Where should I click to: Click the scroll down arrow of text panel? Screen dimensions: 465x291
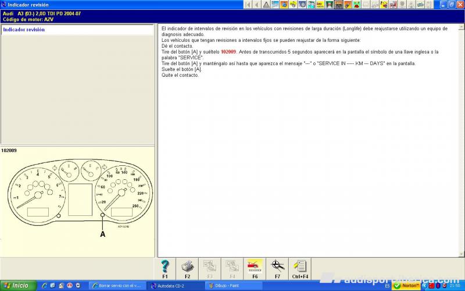click(x=461, y=254)
